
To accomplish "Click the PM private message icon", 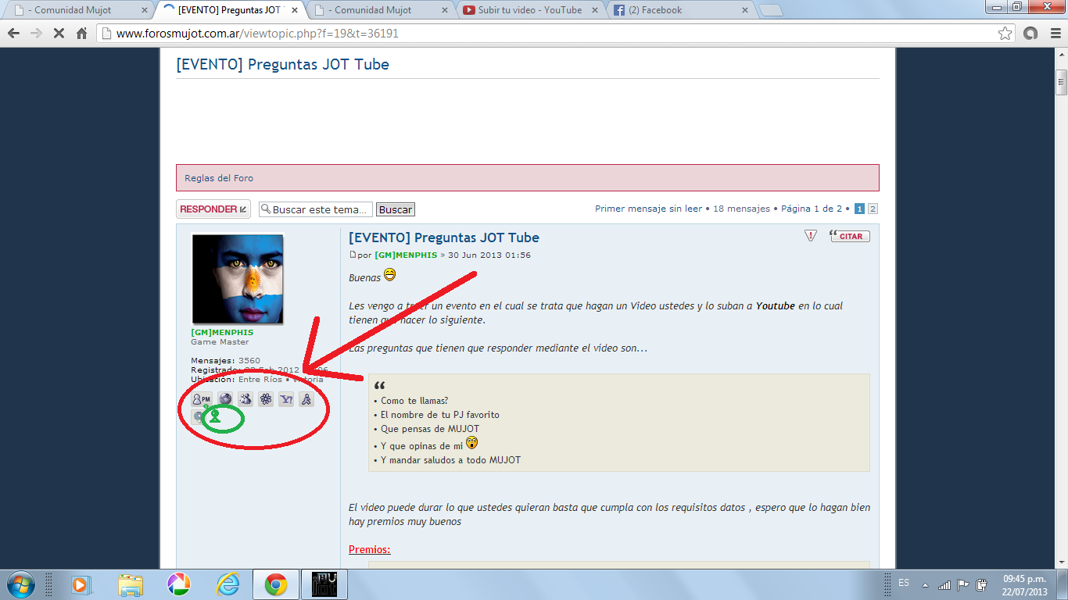I will [202, 399].
